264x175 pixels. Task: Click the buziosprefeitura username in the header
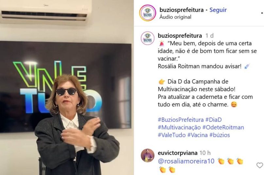tap(182, 10)
